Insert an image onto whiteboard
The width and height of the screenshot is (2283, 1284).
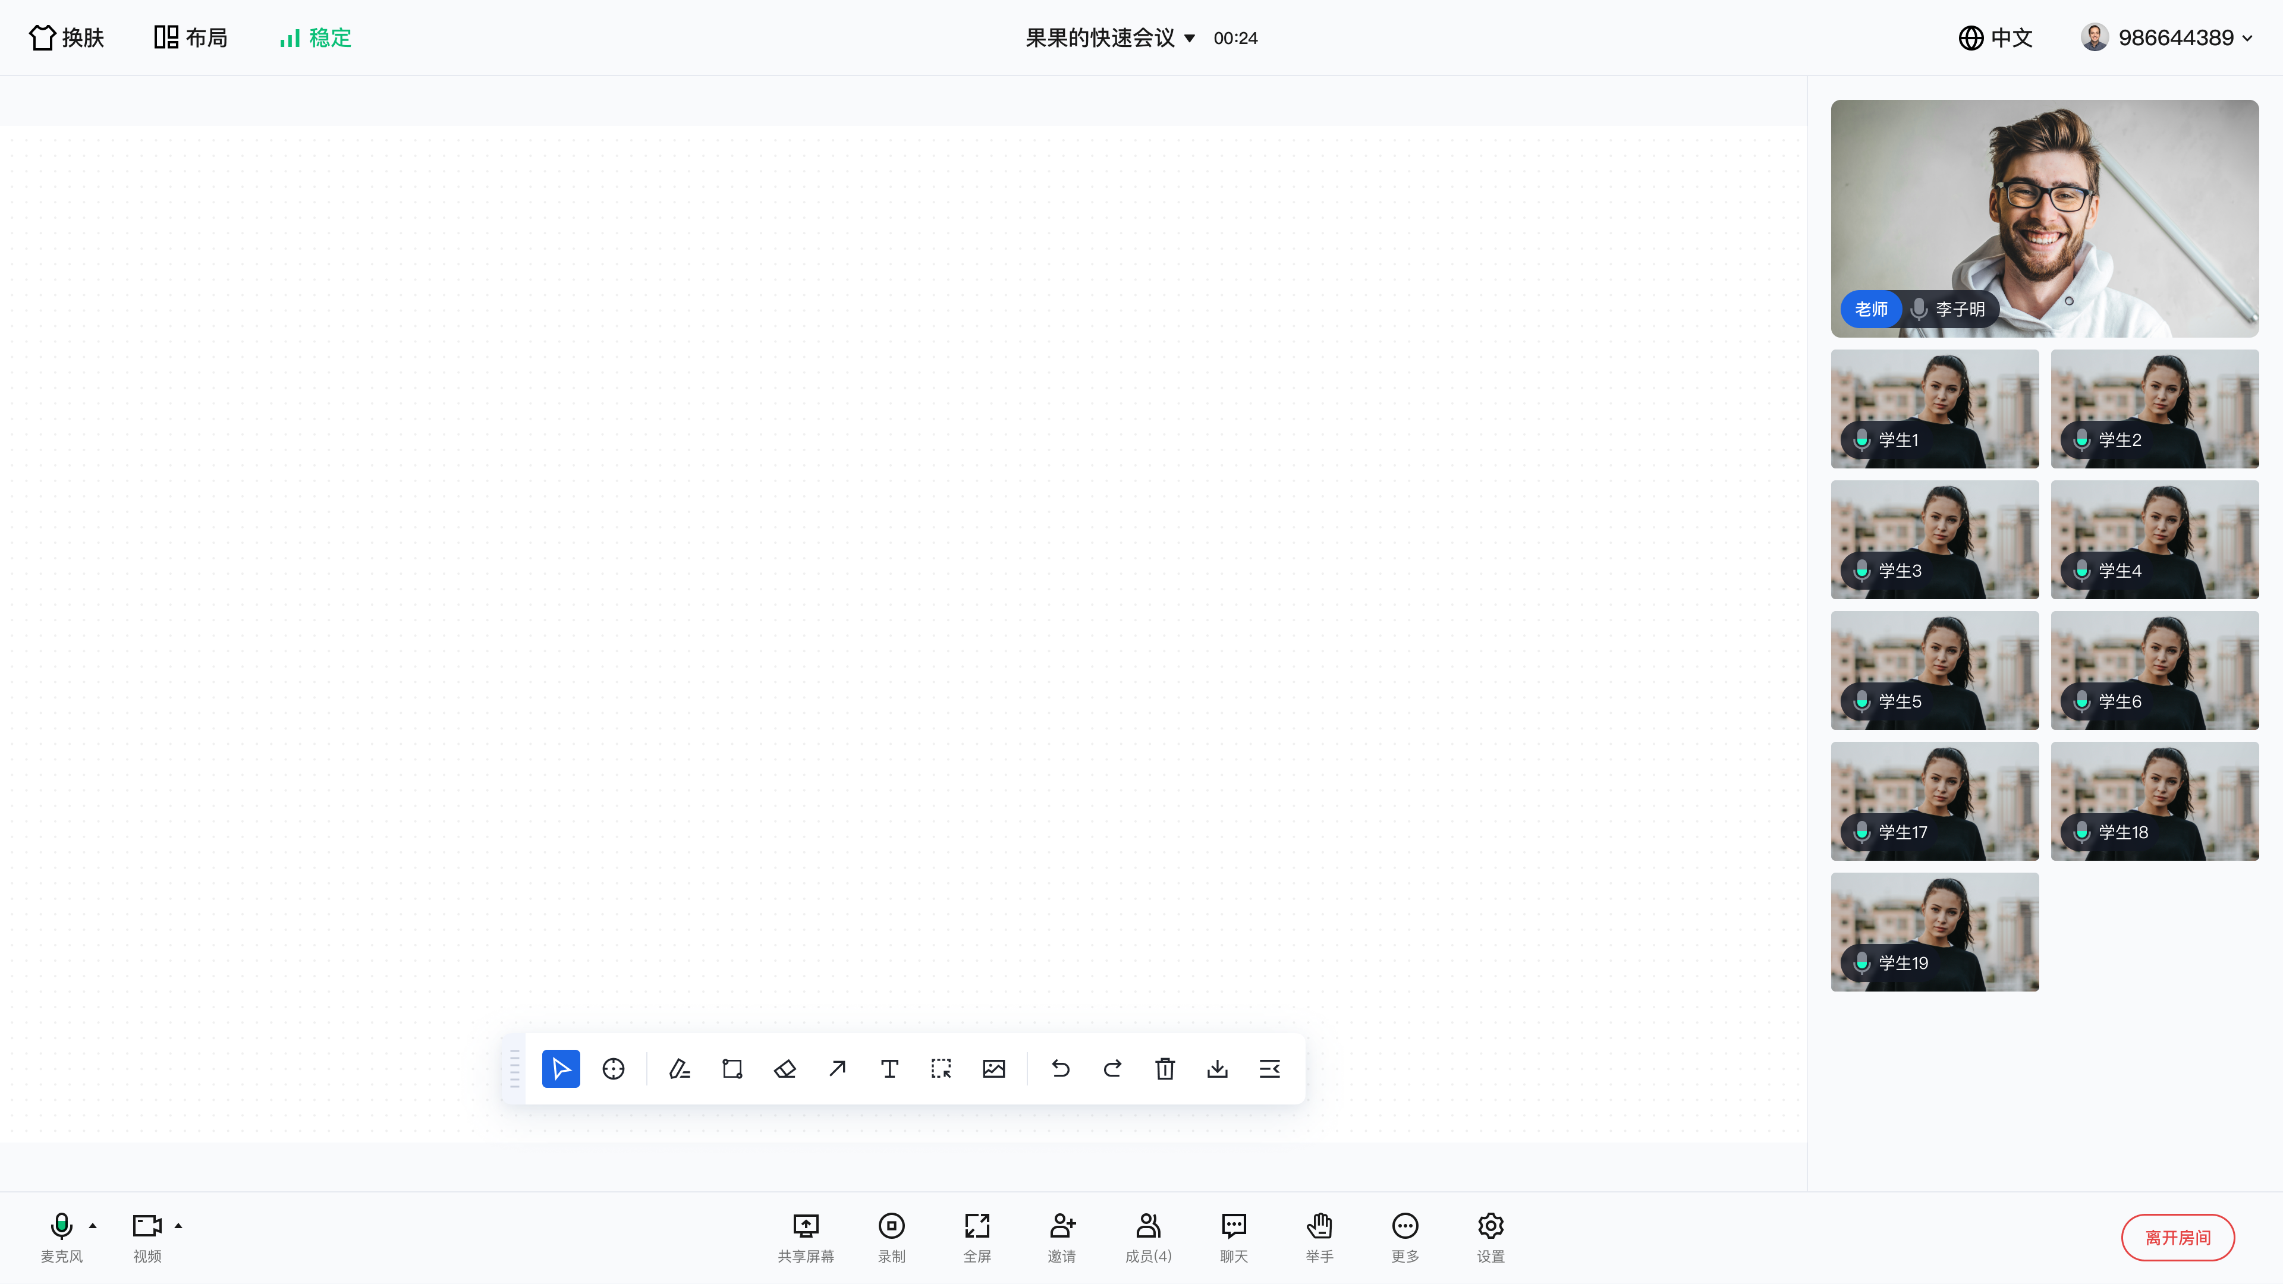[993, 1069]
